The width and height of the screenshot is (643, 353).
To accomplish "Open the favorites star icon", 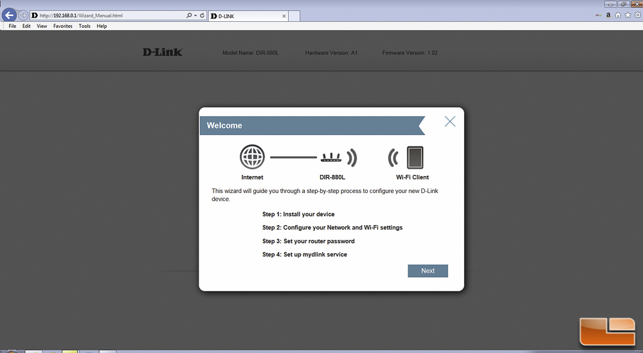I will click(x=628, y=15).
